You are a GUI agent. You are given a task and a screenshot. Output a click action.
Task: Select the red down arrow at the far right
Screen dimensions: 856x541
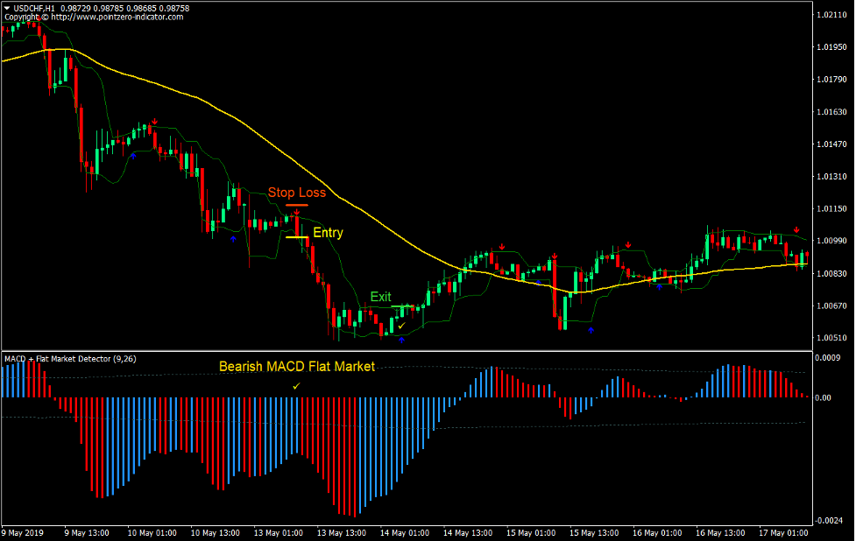pos(796,229)
